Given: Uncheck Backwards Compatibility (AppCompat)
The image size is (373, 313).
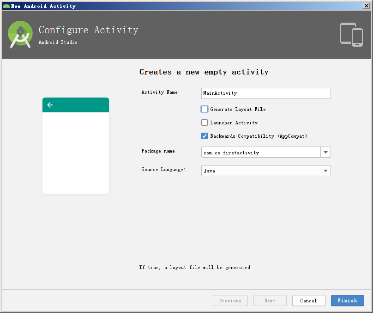Looking at the screenshot, I should coord(205,136).
